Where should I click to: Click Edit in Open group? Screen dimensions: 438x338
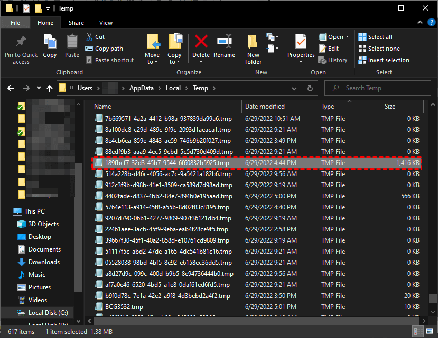(329, 49)
